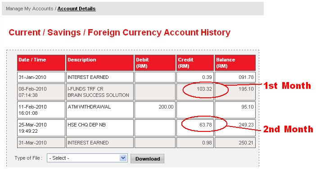Select the I-FUNDS TRF CR transaction row
Viewport: 316px width, 170px height.
(x=136, y=92)
